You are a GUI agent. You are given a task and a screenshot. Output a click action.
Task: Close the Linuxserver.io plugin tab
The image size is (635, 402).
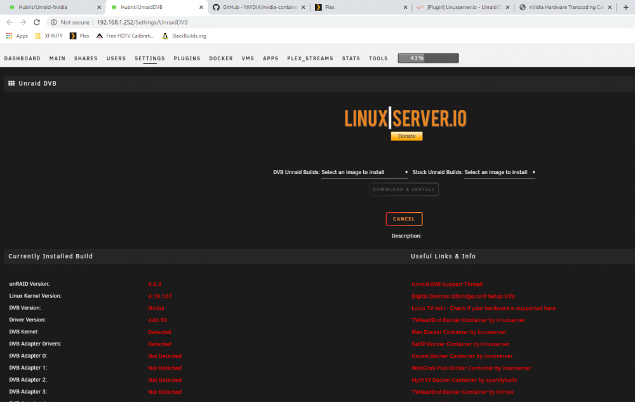(x=507, y=7)
